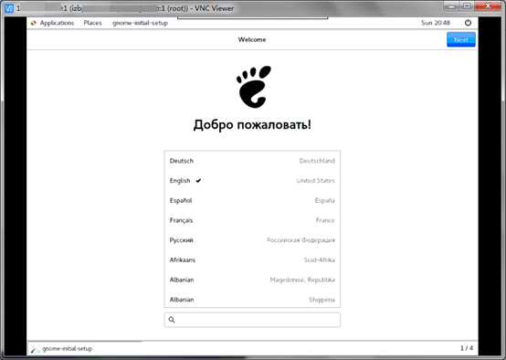506x360 pixels.
Task: Click the power icon in top bar
Action: pyautogui.click(x=468, y=23)
